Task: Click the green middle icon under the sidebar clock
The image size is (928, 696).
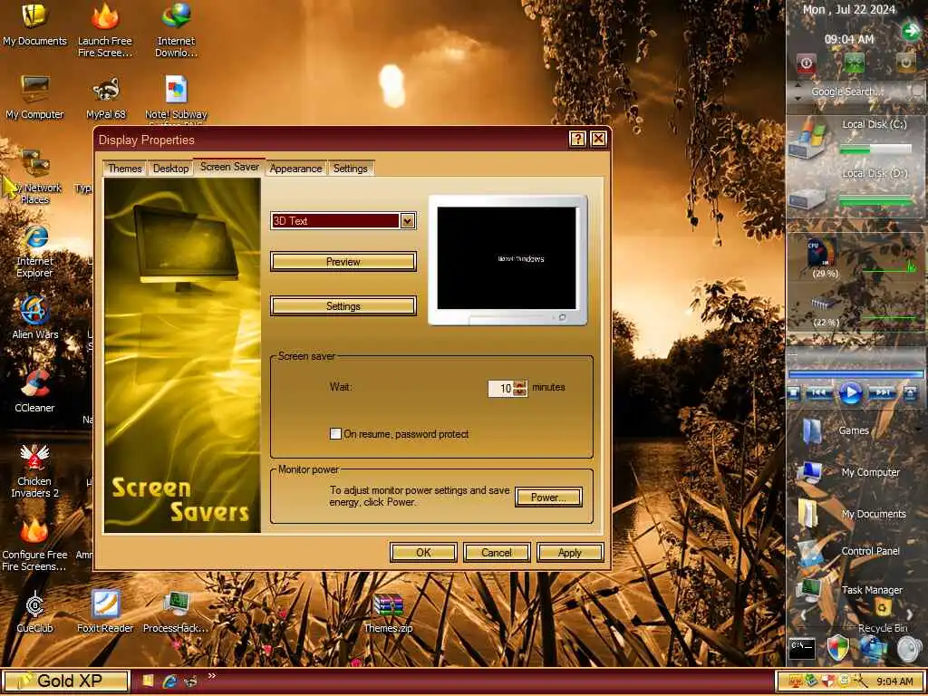Action: pos(855,63)
